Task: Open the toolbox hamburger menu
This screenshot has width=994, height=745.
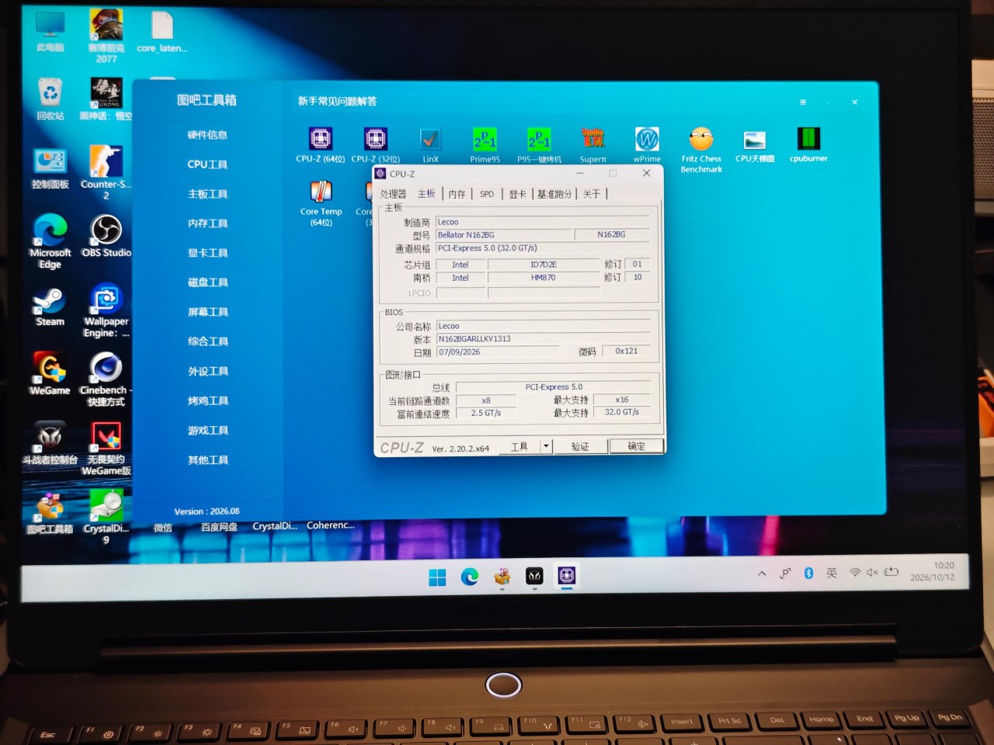Action: click(803, 102)
